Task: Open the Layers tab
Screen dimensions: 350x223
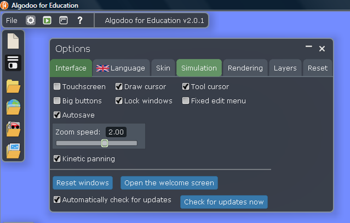Action: pyautogui.click(x=285, y=68)
